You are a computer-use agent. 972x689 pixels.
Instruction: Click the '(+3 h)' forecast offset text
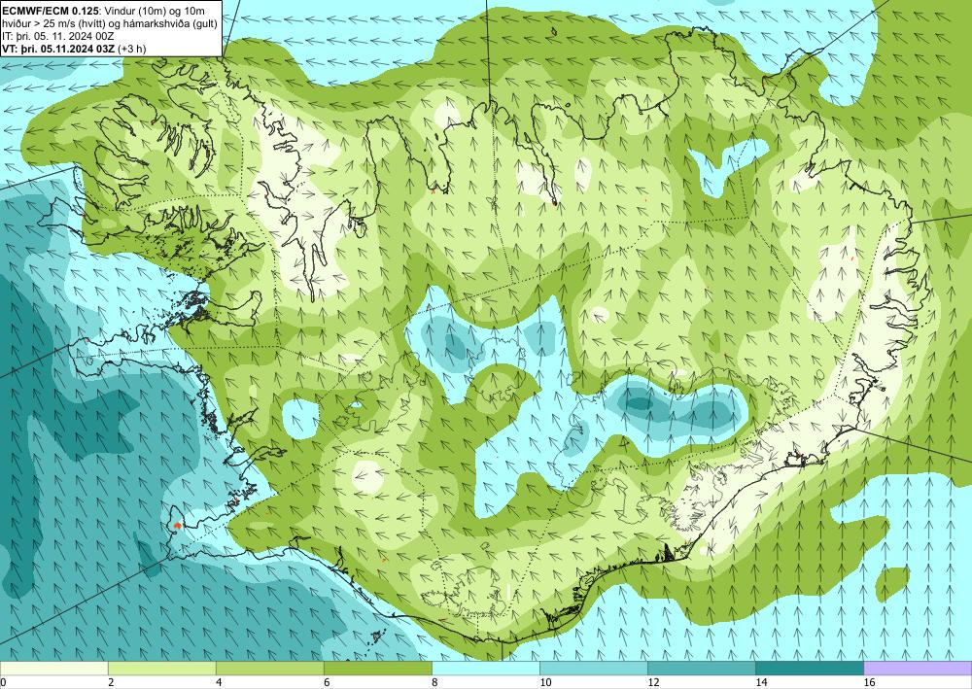coord(131,49)
